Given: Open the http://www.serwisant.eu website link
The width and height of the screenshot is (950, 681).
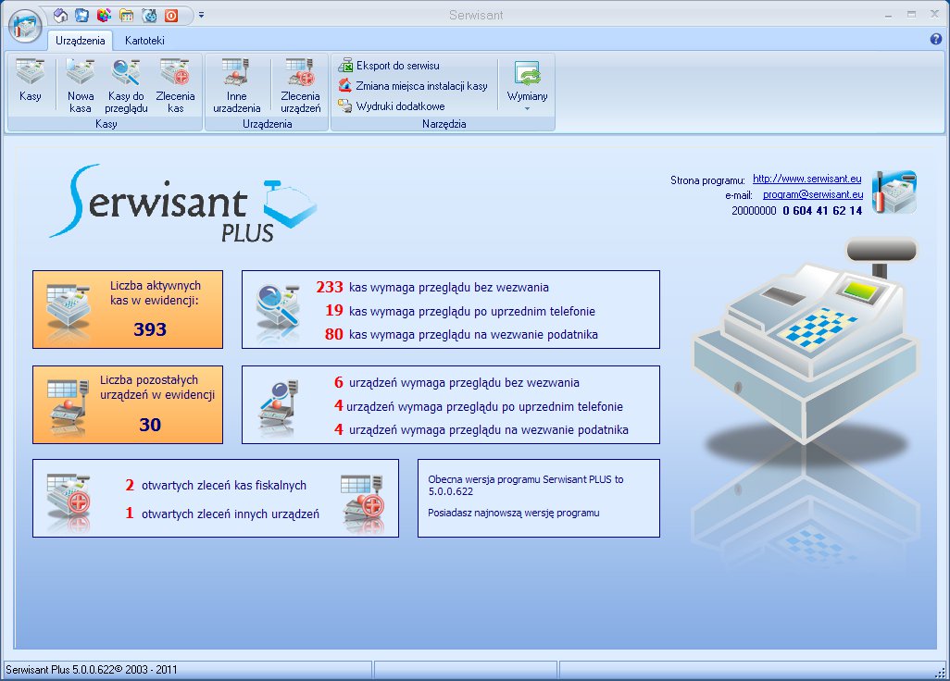Looking at the screenshot, I should 807,179.
